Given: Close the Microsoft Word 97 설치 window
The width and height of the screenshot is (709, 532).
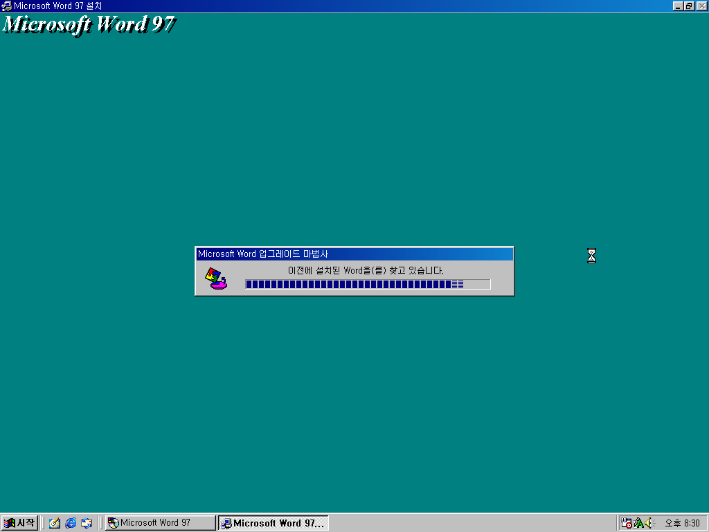Looking at the screenshot, I should [x=702, y=6].
